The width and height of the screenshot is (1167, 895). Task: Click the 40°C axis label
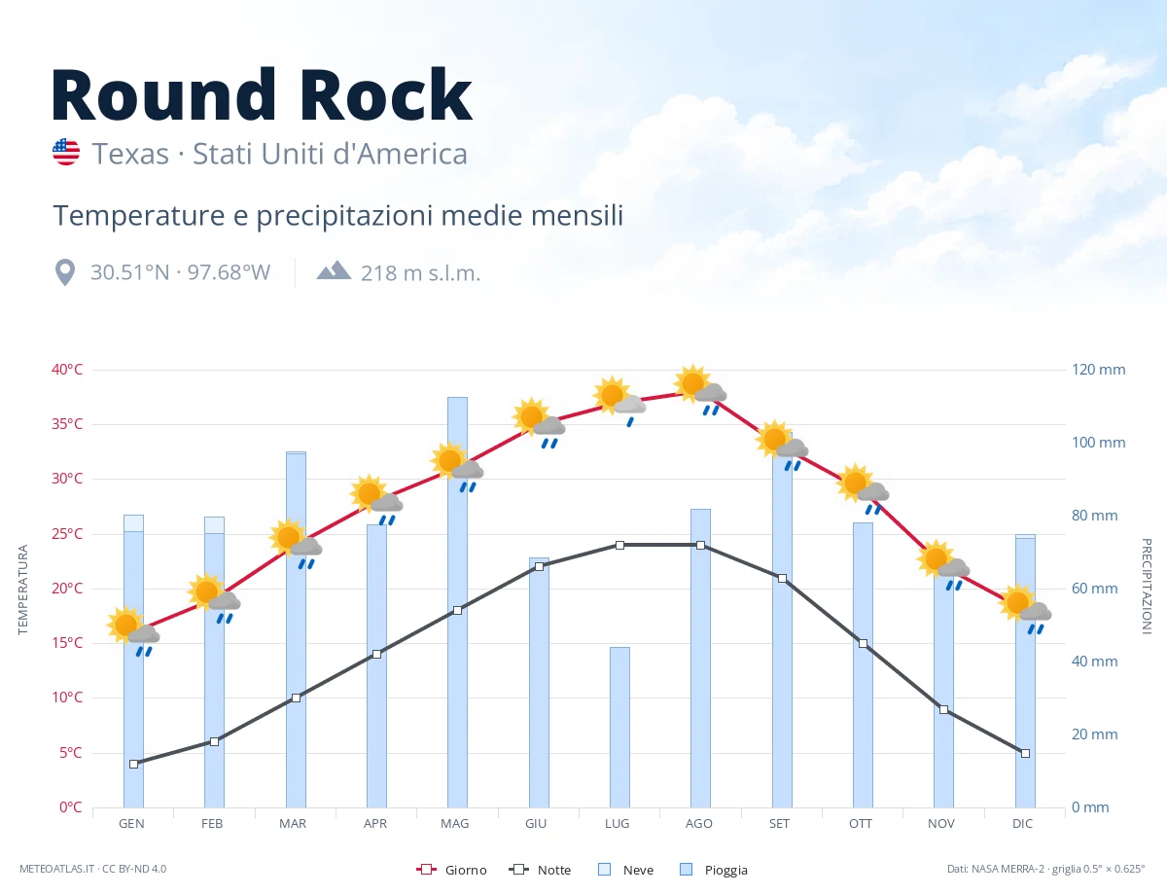[67, 370]
